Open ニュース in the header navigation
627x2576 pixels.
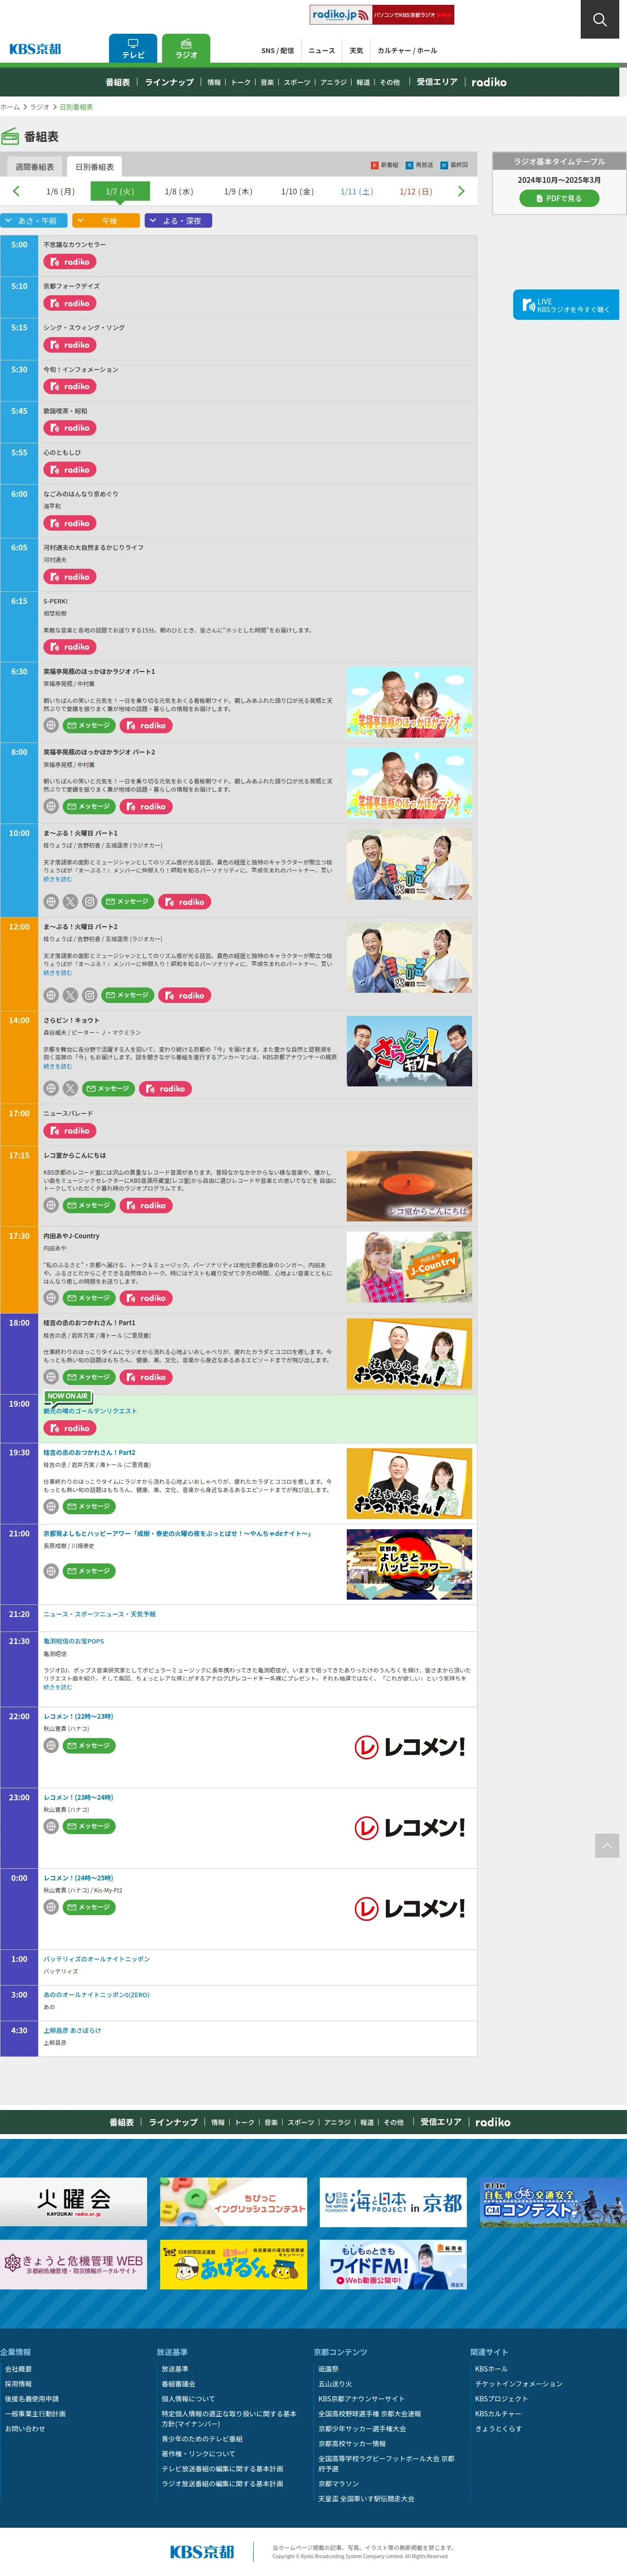tap(322, 51)
